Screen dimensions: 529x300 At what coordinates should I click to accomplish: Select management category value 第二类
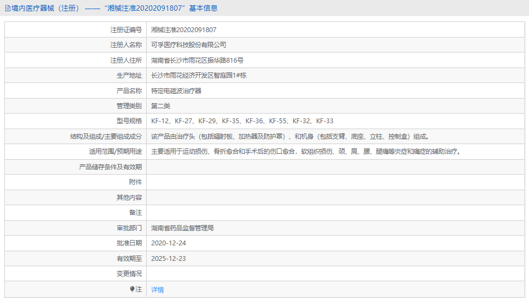pos(161,106)
